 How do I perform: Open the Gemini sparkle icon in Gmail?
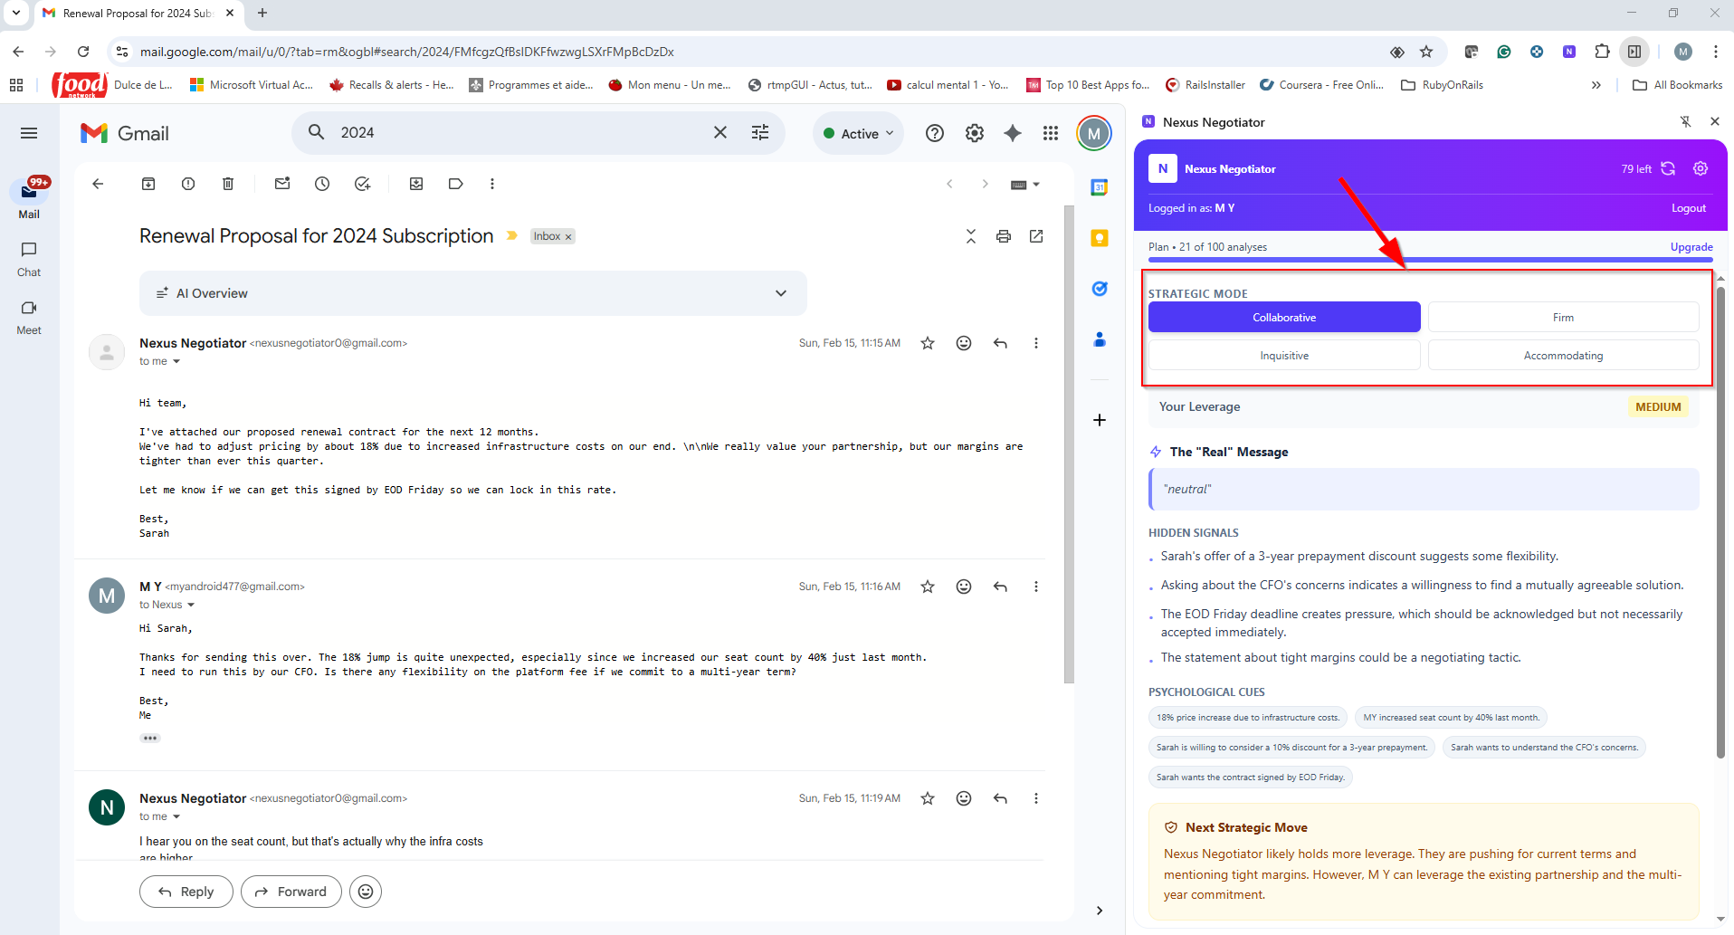pos(1013,133)
